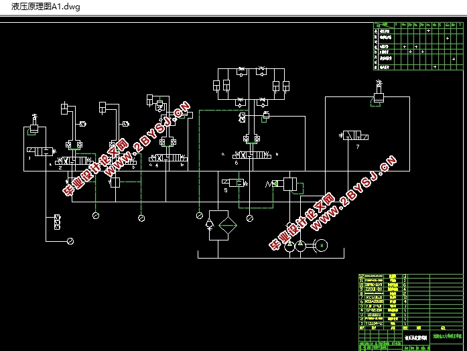Image resolution: width=467 pixels, height=351 pixels.
Task: Select the three-position directional valve labeled 6
Action: pos(252,155)
